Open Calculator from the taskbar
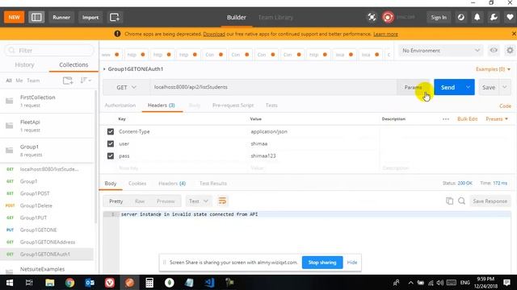Screen dimensions: 517x290 [149, 283]
